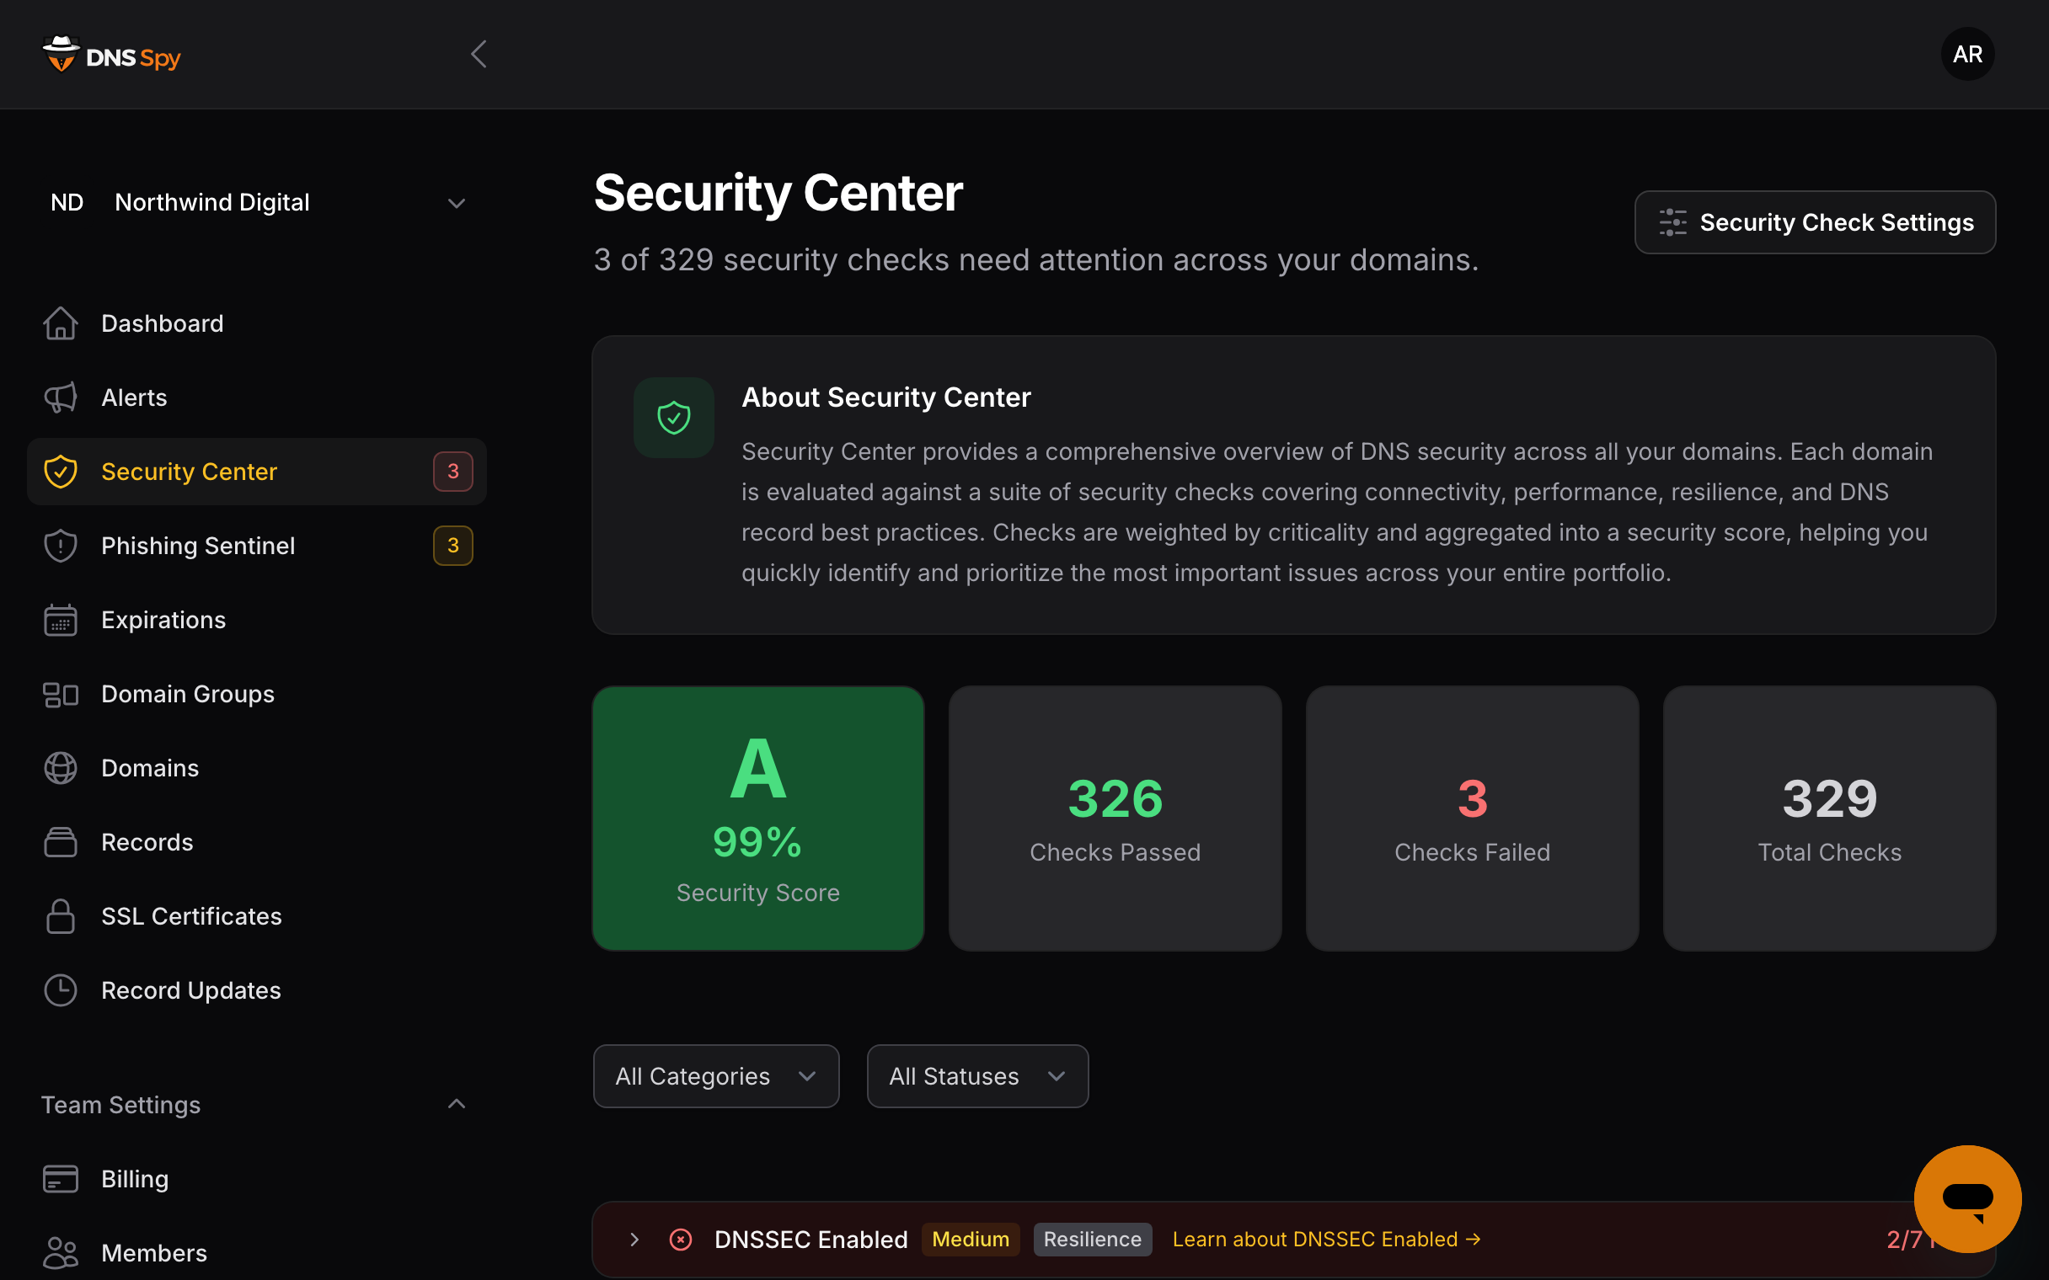Open the Domains page
2049x1280 pixels.
pyautogui.click(x=258, y=768)
